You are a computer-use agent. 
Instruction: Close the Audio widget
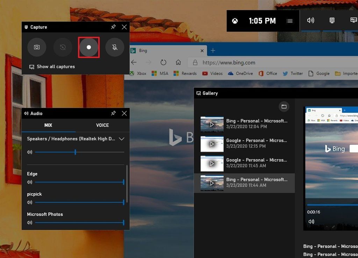click(x=124, y=113)
